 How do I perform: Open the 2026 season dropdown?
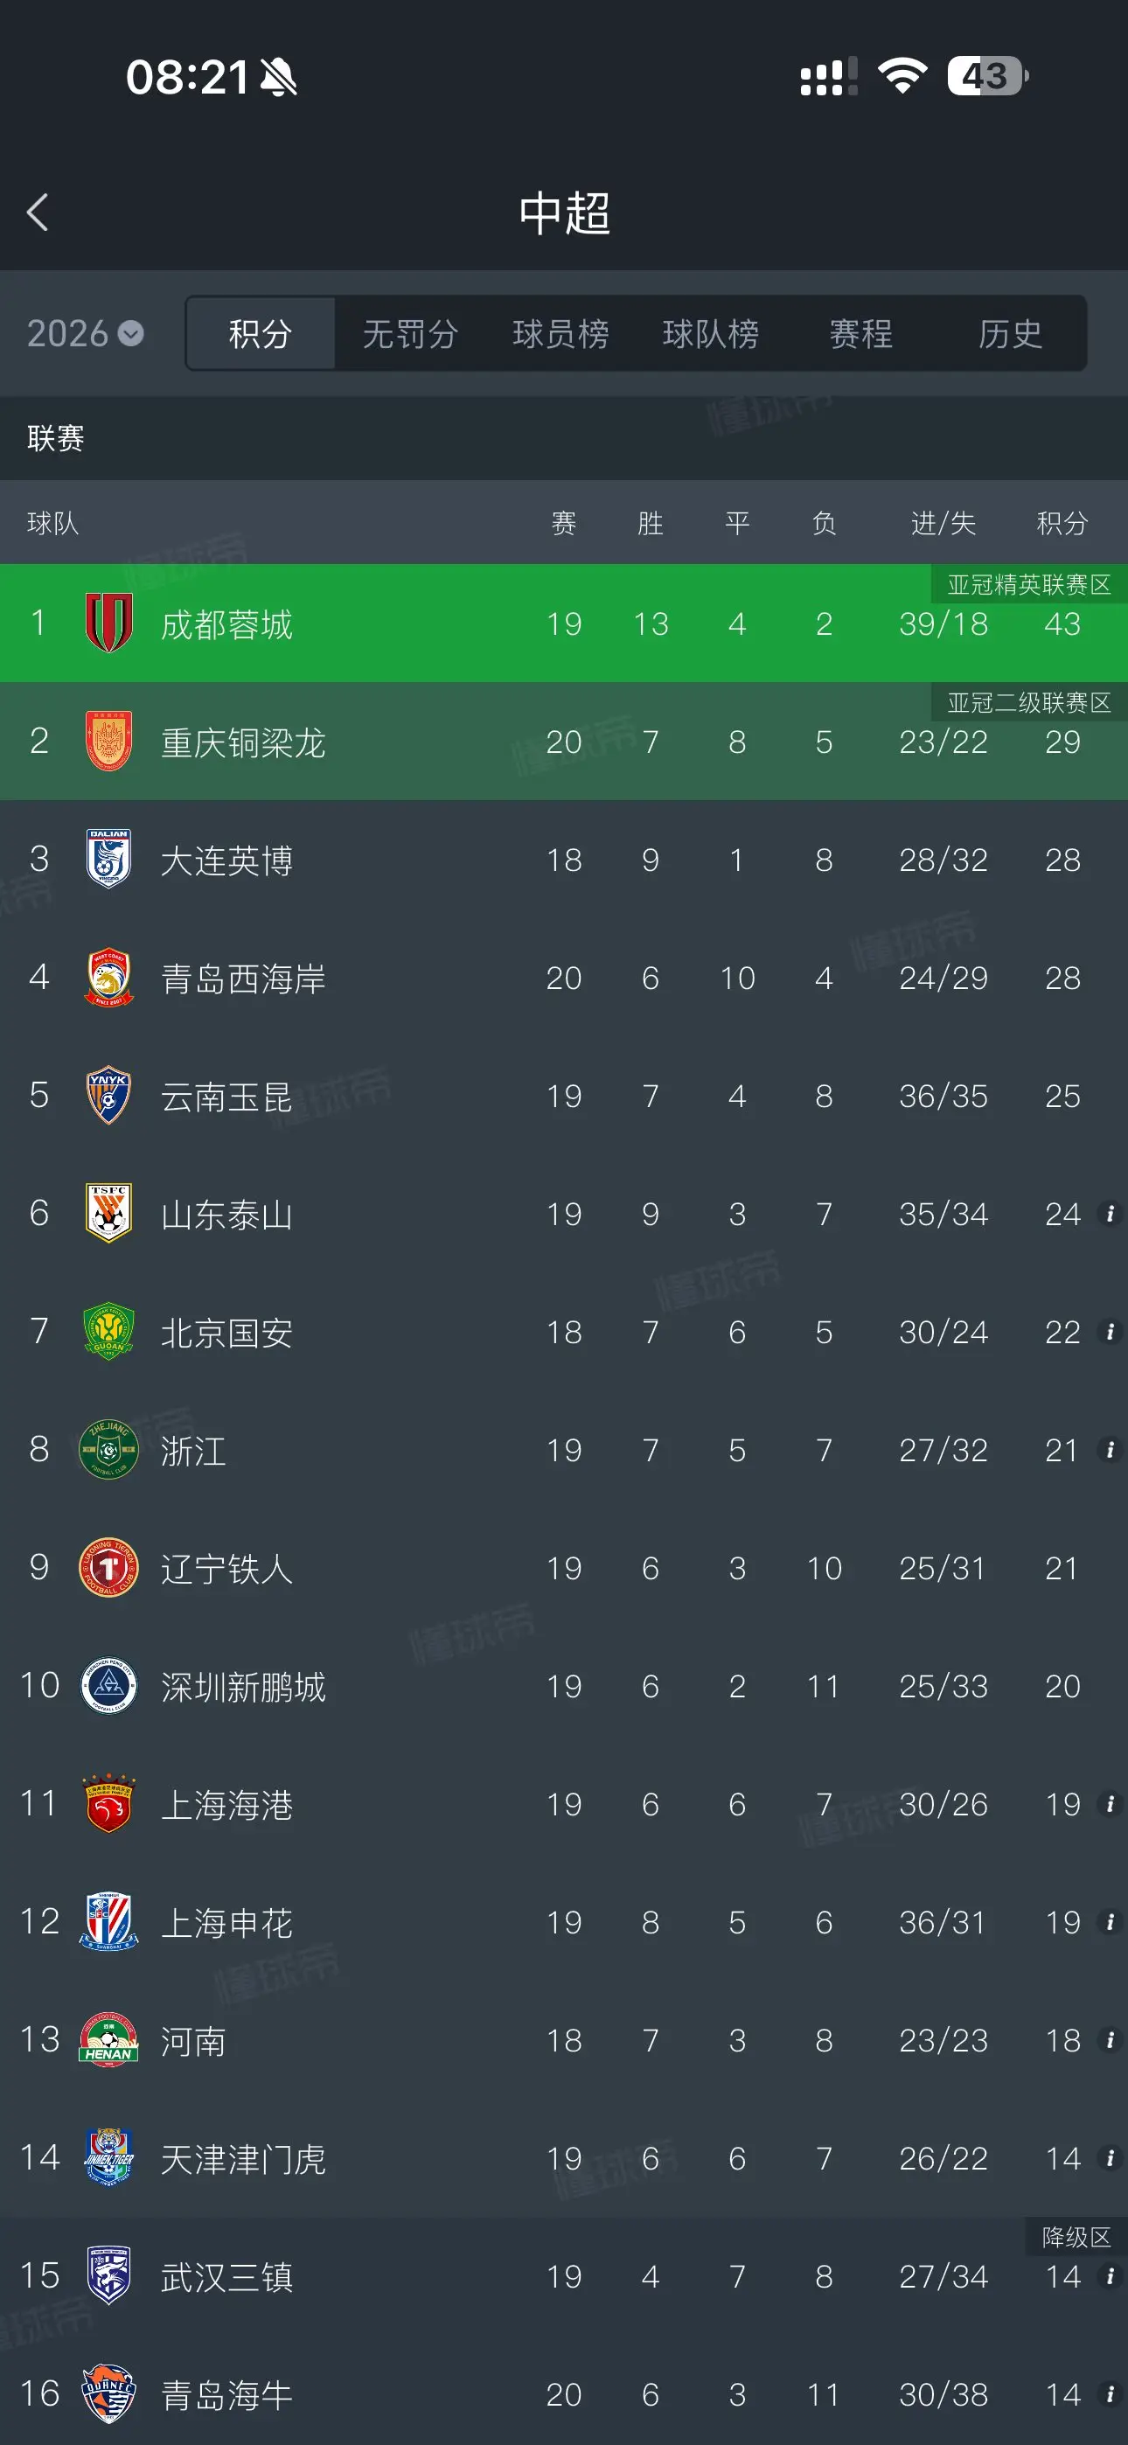point(86,333)
